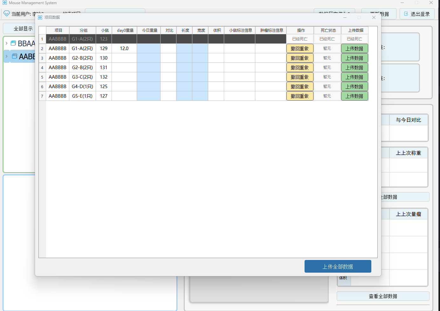Click 暂无 death status for mouse 125
This screenshot has width=440, height=311.
pos(327,87)
